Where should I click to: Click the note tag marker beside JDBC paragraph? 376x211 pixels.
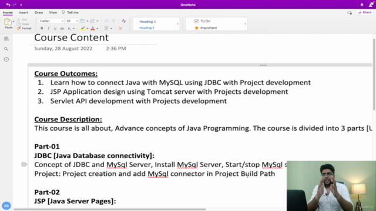coord(24,164)
